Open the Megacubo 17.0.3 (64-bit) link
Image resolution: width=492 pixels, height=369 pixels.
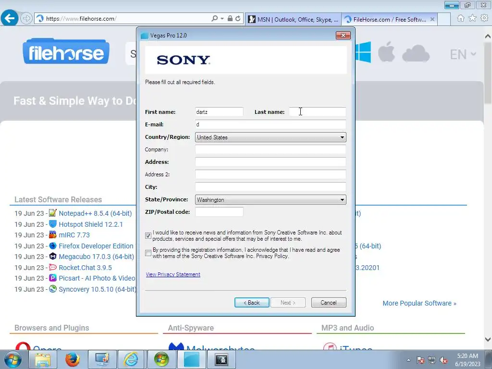pos(96,257)
